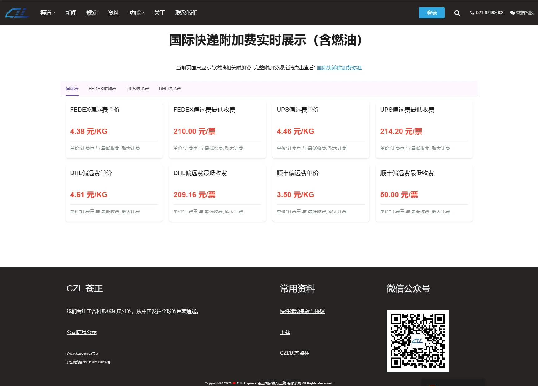Screen dimensions: 538x386
Task: Open the 国际快递附加费标准 link
Action: 339,67
